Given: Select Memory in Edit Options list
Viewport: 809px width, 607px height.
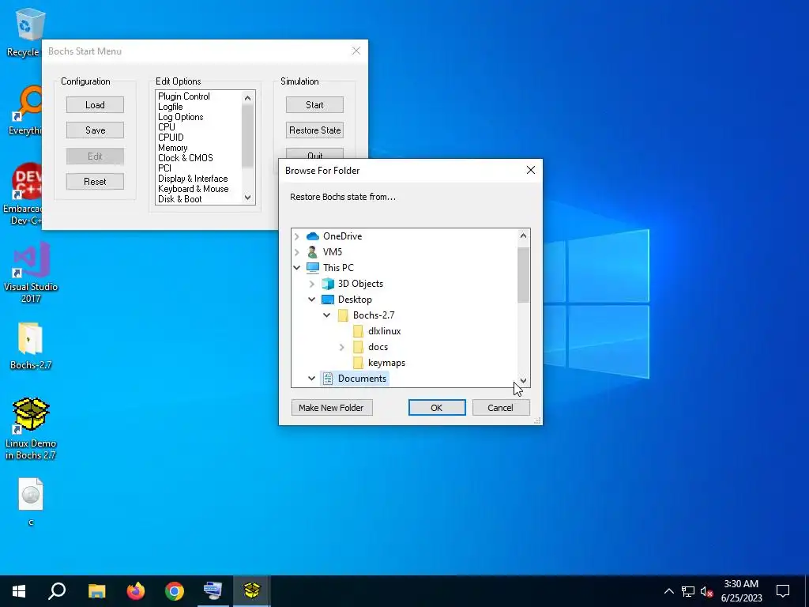Looking at the screenshot, I should (173, 148).
